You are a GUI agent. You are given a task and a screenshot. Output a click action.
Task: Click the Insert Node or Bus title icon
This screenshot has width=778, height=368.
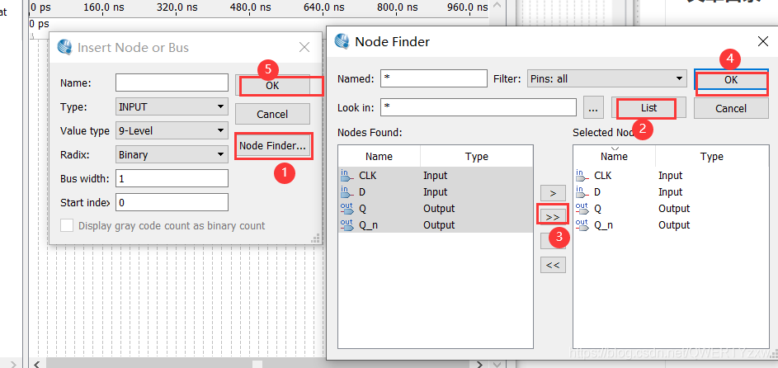click(x=65, y=47)
